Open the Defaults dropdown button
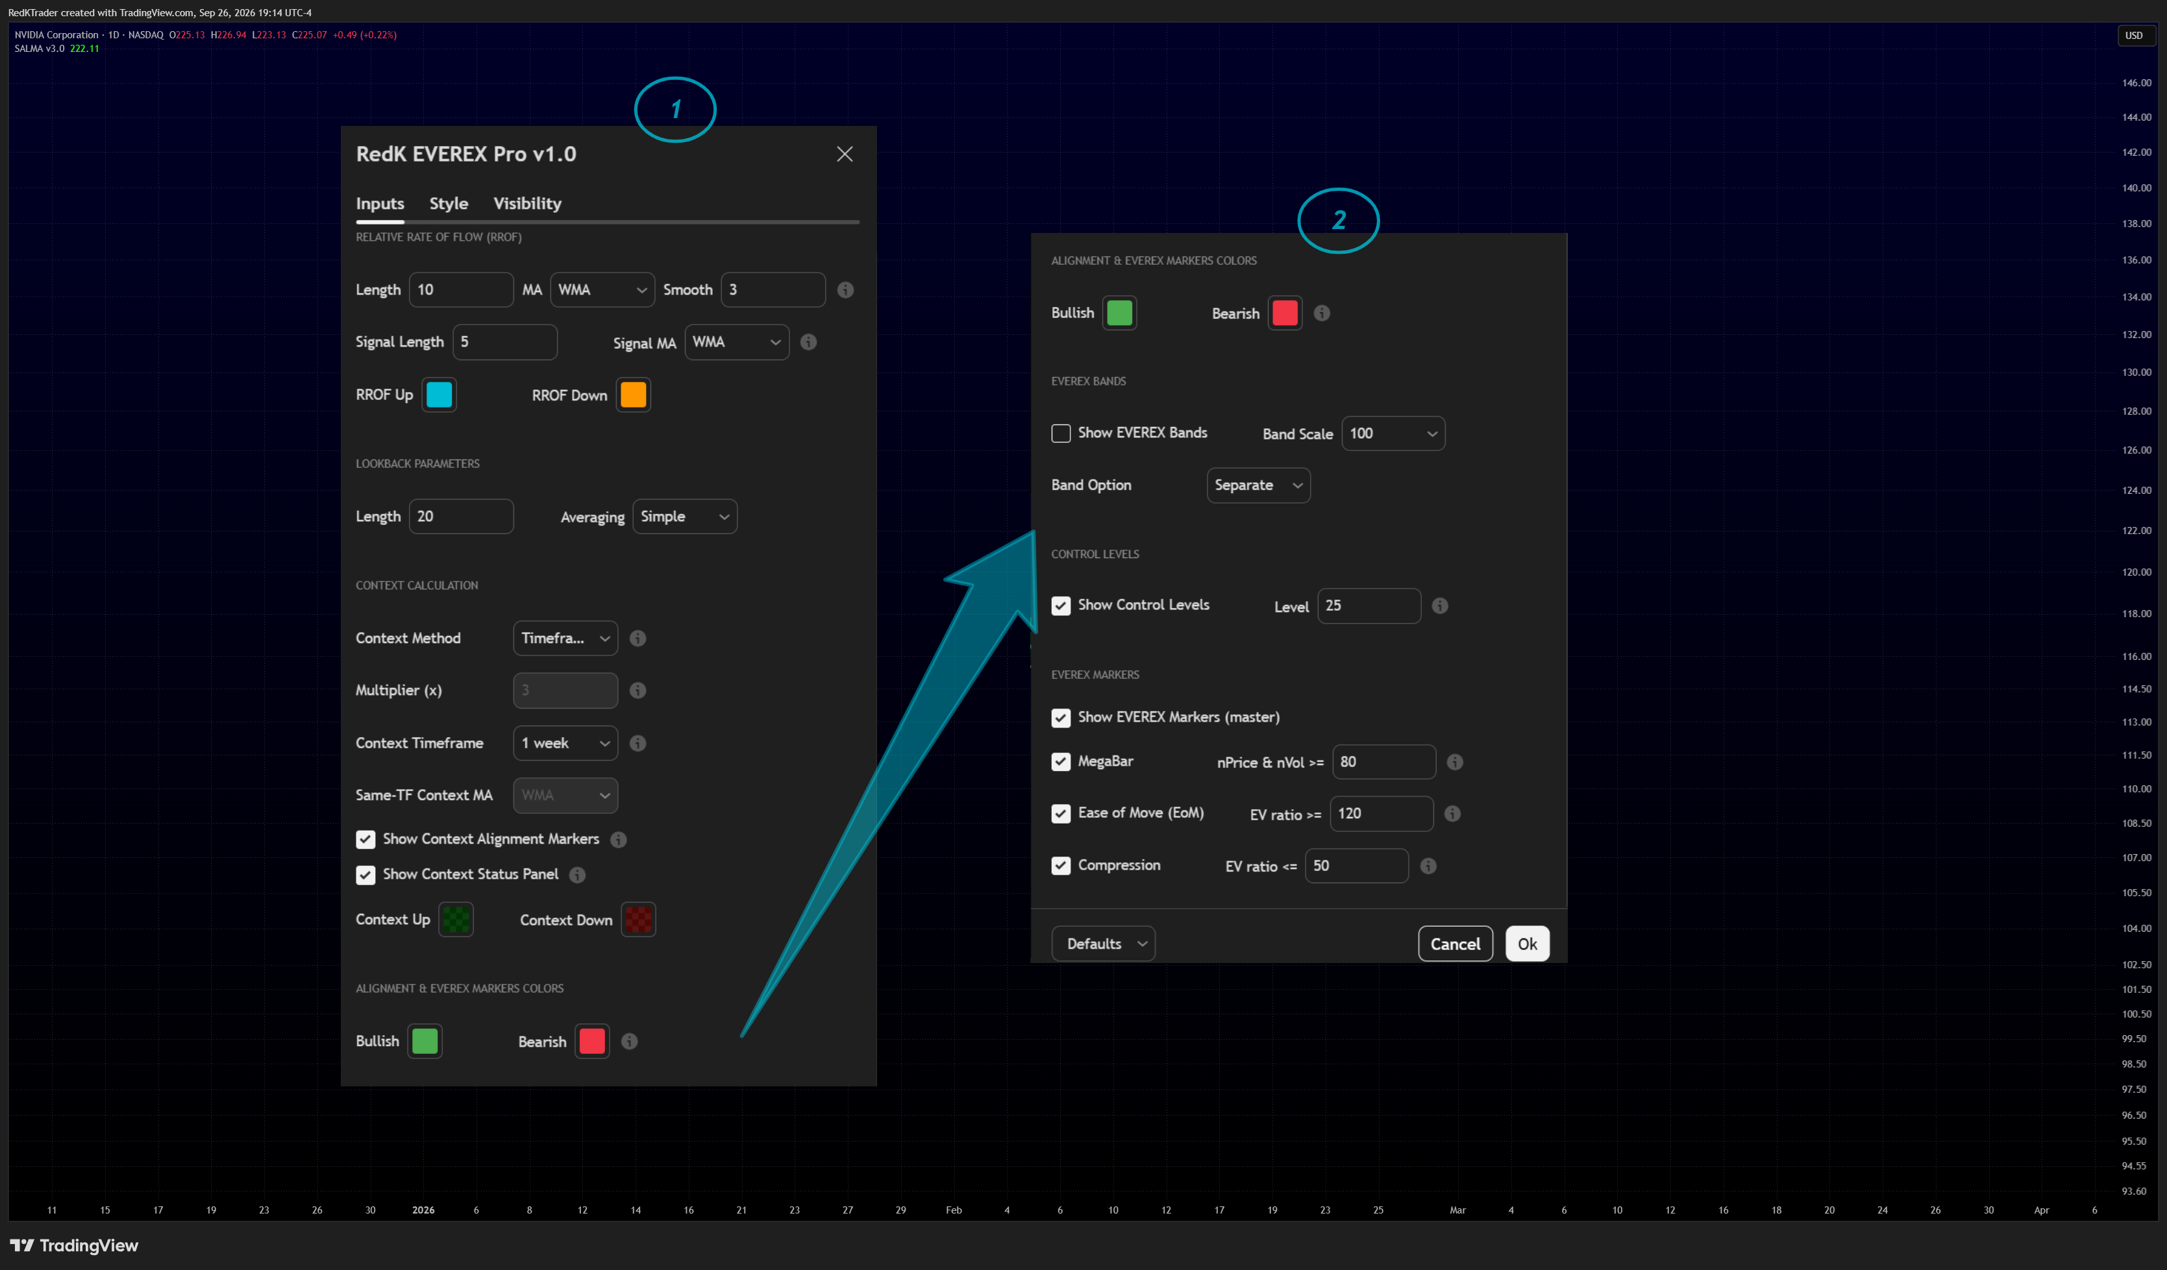The width and height of the screenshot is (2167, 1270). click(1103, 944)
